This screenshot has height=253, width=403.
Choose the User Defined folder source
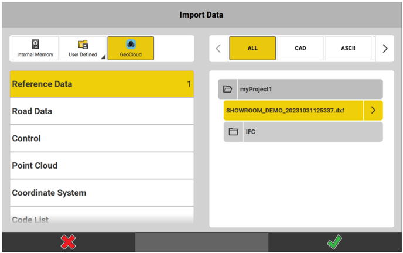pos(83,45)
